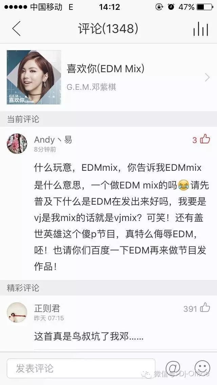The image size is (217, 385).
Task: Tap the @ mention icon
Action: (x=173, y=368)
